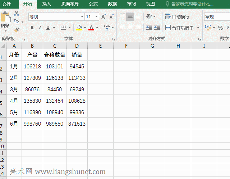This screenshot has height=179, width=230.
Task: Expand accounting format dropdown arrow
Action: (x=214, y=28)
